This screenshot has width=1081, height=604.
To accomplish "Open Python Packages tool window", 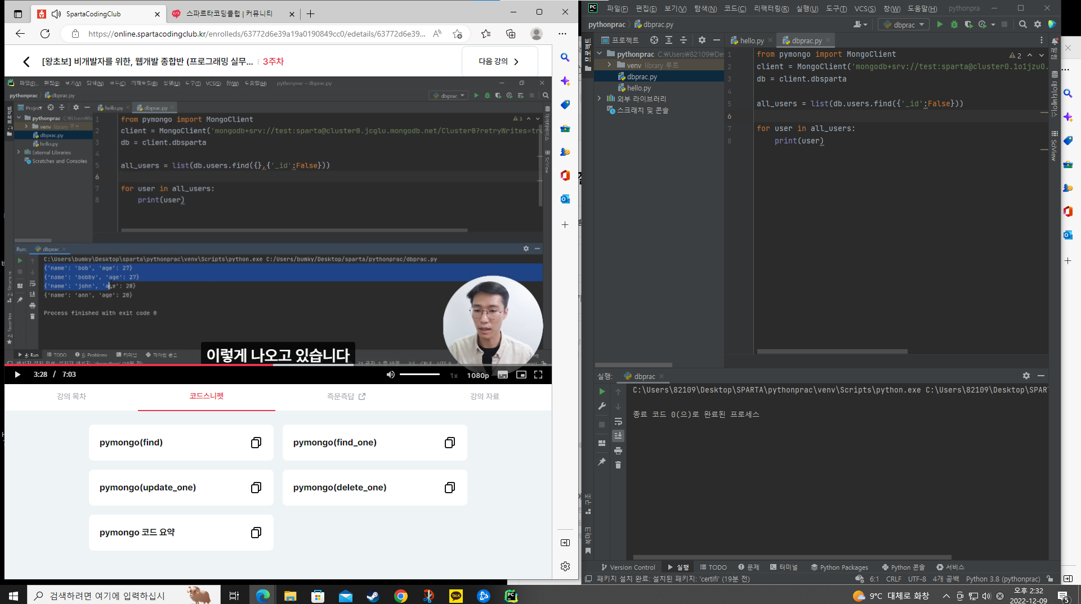I will pyautogui.click(x=839, y=567).
